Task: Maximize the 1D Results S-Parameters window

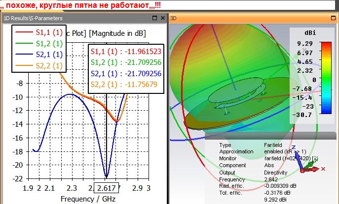Action: tap(154, 18)
